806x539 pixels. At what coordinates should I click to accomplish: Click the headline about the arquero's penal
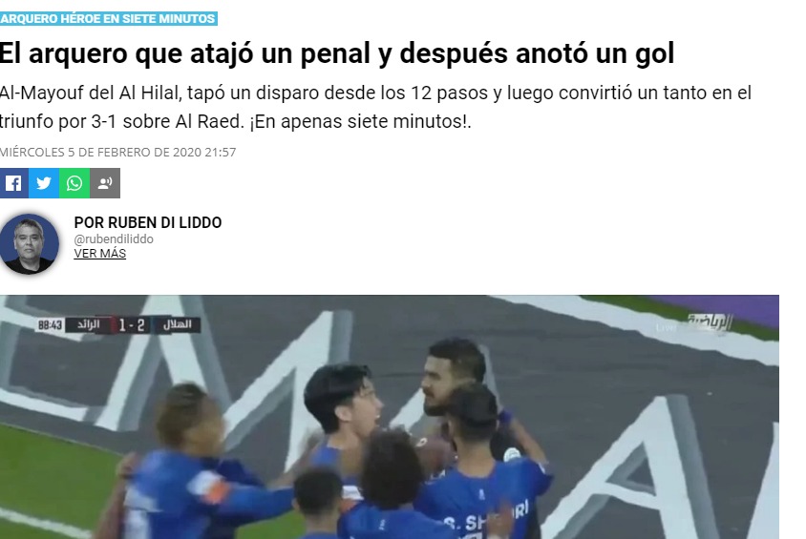pyautogui.click(x=337, y=52)
